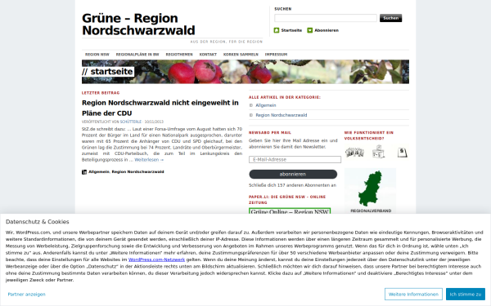
Task: Open the Regiothemen menu item
Action: [179, 55]
